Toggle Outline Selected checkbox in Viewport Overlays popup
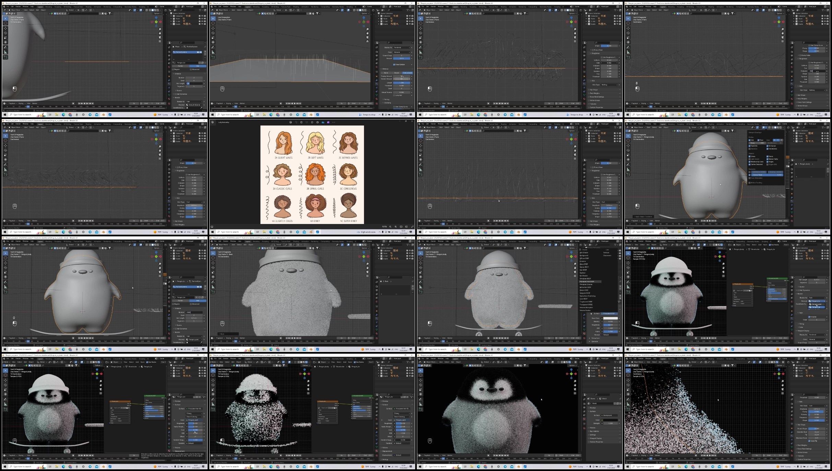The image size is (832, 471). [x=750, y=164]
